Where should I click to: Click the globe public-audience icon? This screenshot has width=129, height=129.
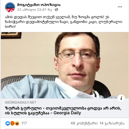click(56, 10)
